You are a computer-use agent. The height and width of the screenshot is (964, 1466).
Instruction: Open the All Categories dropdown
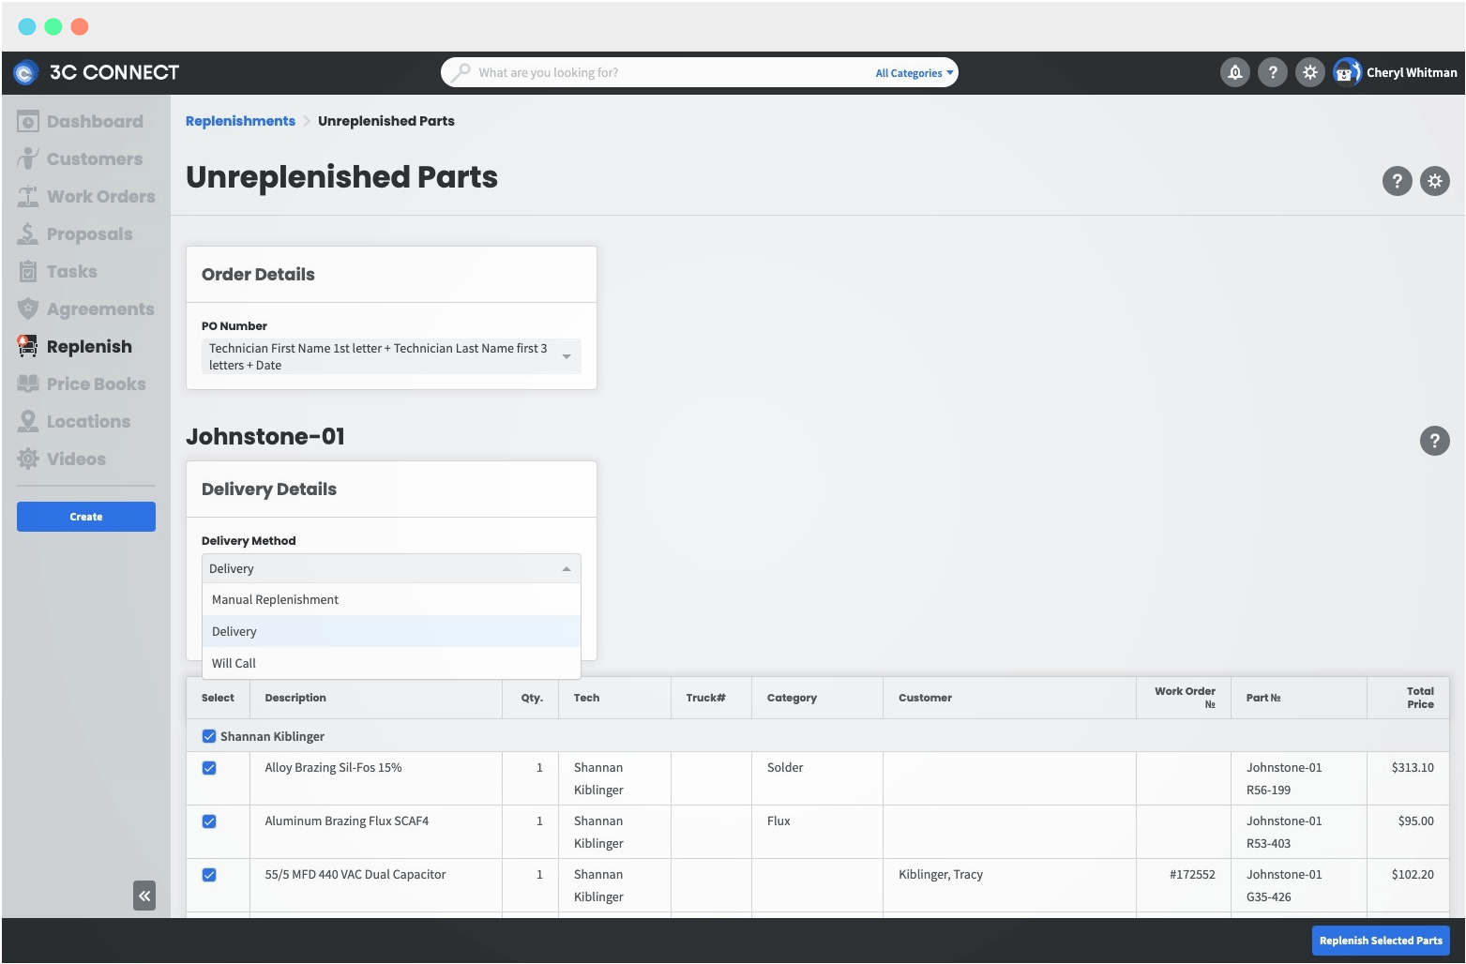click(x=912, y=72)
